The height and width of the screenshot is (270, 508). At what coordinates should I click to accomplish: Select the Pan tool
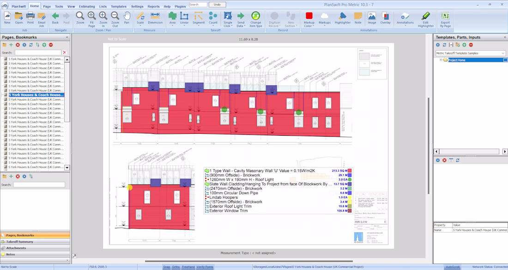[127, 18]
